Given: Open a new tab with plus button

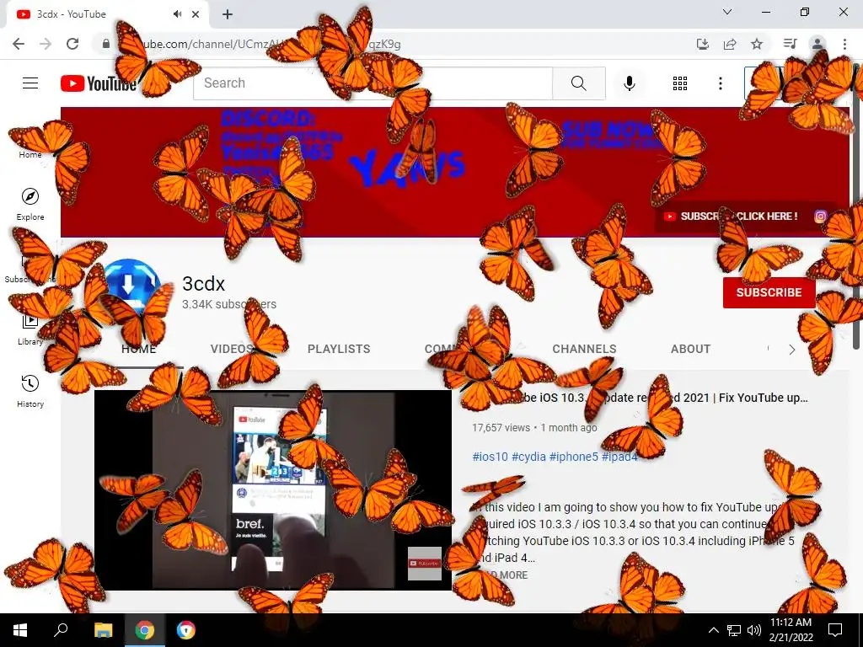Looking at the screenshot, I should [x=228, y=14].
